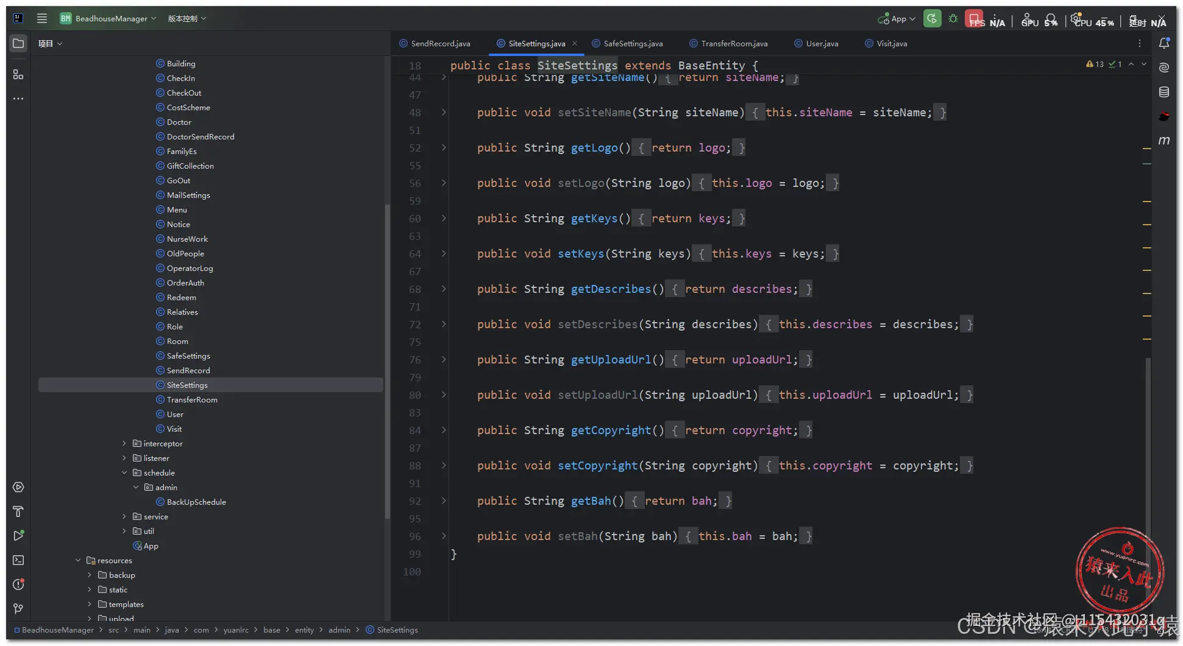Collapse the schedule package
1183x646 pixels.
pyautogui.click(x=124, y=472)
